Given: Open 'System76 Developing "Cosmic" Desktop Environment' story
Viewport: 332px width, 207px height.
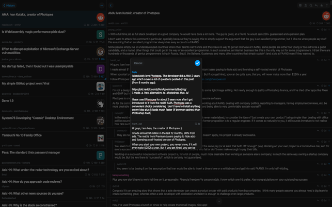Looking at the screenshot, I should [53, 123].
